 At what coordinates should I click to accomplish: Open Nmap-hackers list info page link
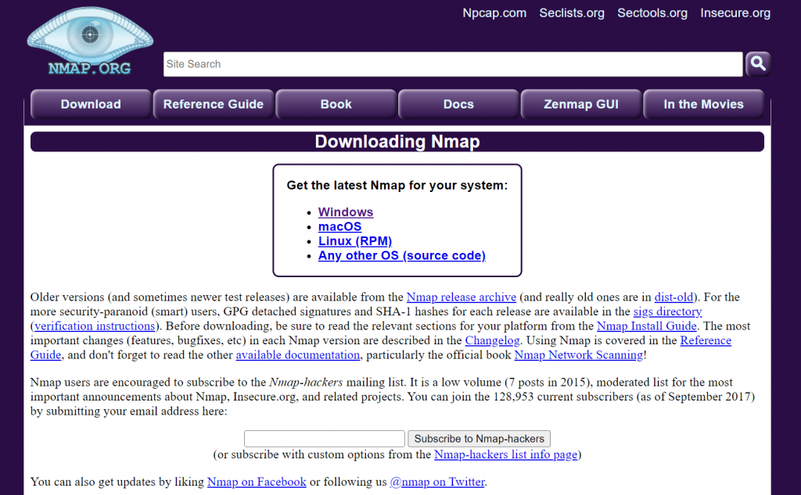[x=506, y=454]
